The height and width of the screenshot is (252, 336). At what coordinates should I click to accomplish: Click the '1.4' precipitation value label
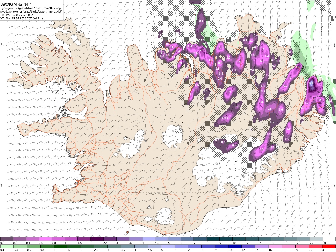pos(171,48)
